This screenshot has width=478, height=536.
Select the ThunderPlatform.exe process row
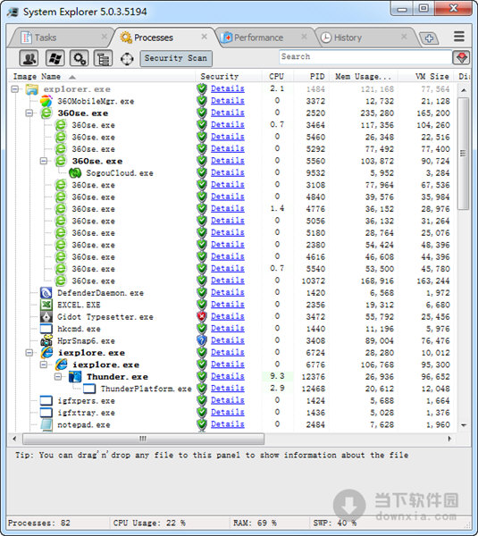click(x=231, y=389)
